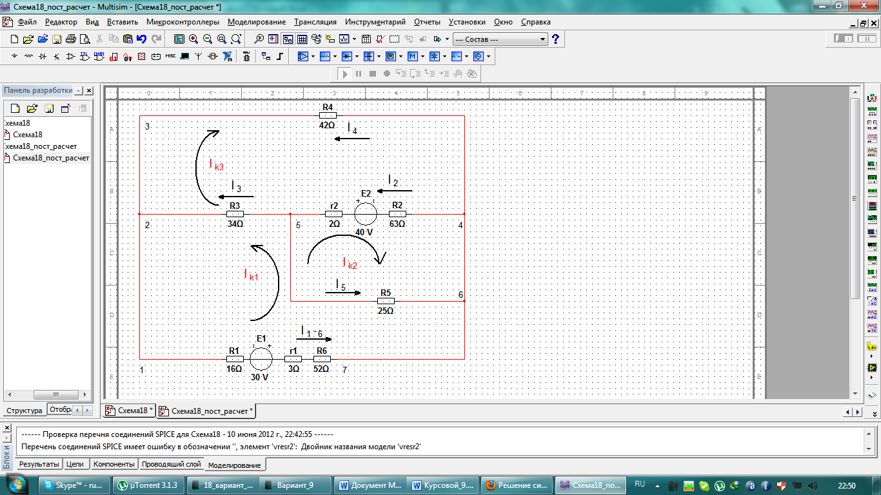Click the New design icon in Панель разработки

tap(15, 108)
